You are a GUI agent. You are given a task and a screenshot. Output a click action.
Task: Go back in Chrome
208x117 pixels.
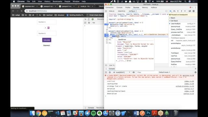13,11
